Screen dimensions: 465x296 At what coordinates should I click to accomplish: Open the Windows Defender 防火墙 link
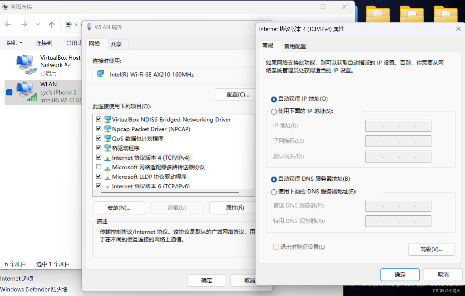point(34,289)
